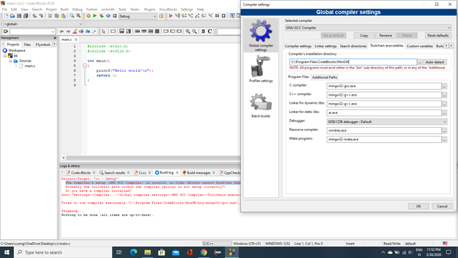The image size is (458, 258).
Task: Switch to the Search directories tab
Action: tap(353, 47)
